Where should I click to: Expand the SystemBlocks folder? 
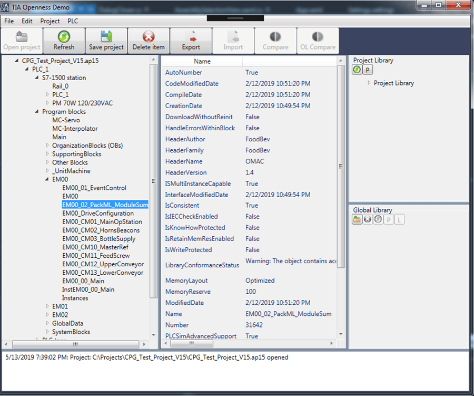pyautogui.click(x=47, y=332)
